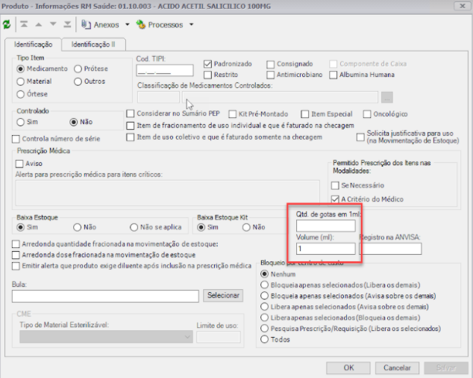Click the Anexos paperclip icon
The width and height of the screenshot is (473, 378).
(86, 25)
